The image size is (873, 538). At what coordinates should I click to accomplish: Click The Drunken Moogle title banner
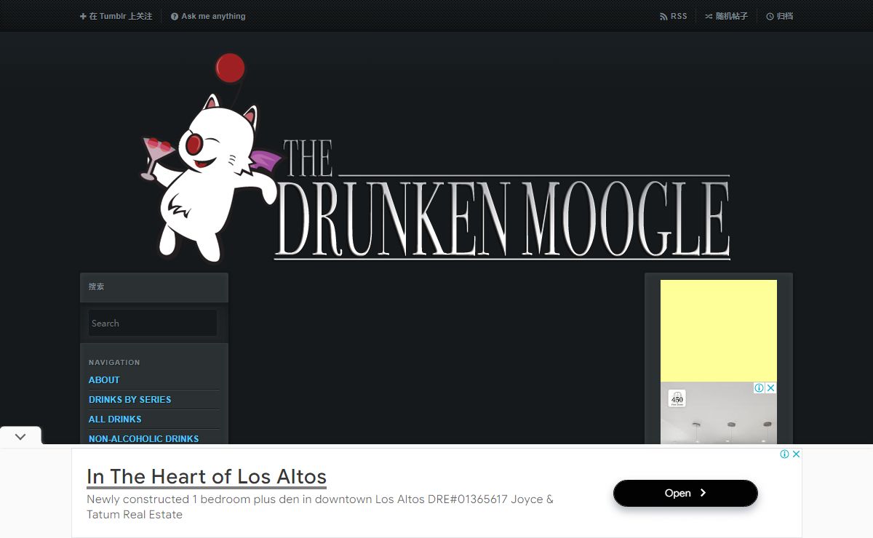(502, 199)
